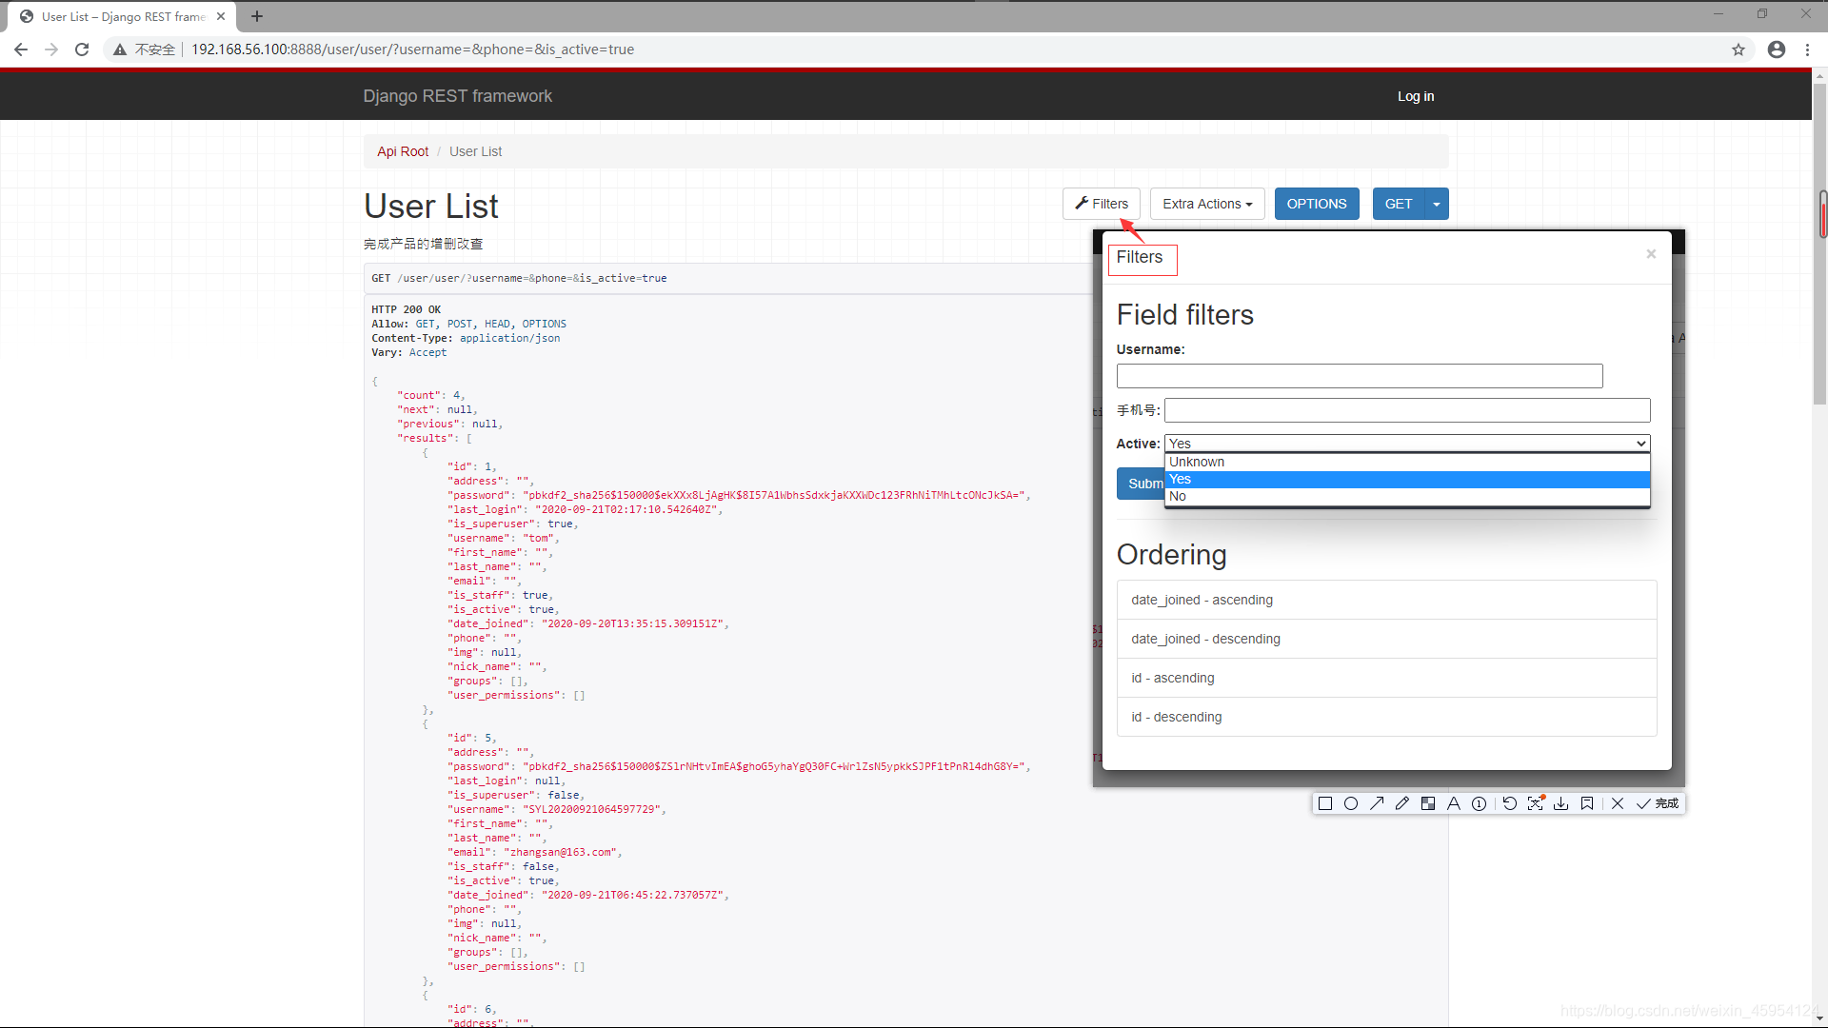
Task: Pick the text annotation tool
Action: coord(1454,803)
